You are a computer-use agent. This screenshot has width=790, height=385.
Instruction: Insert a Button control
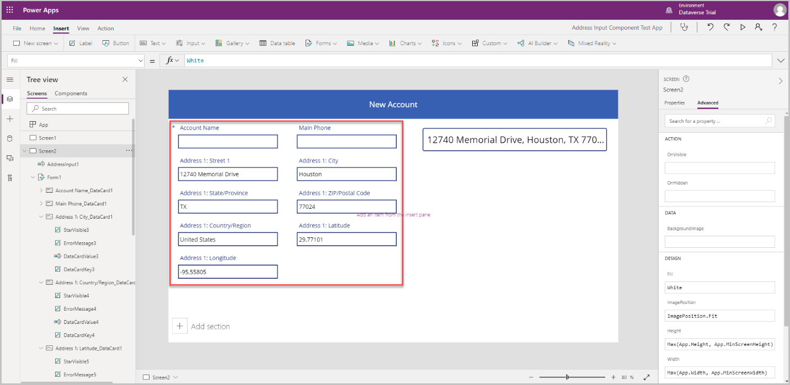(x=116, y=43)
